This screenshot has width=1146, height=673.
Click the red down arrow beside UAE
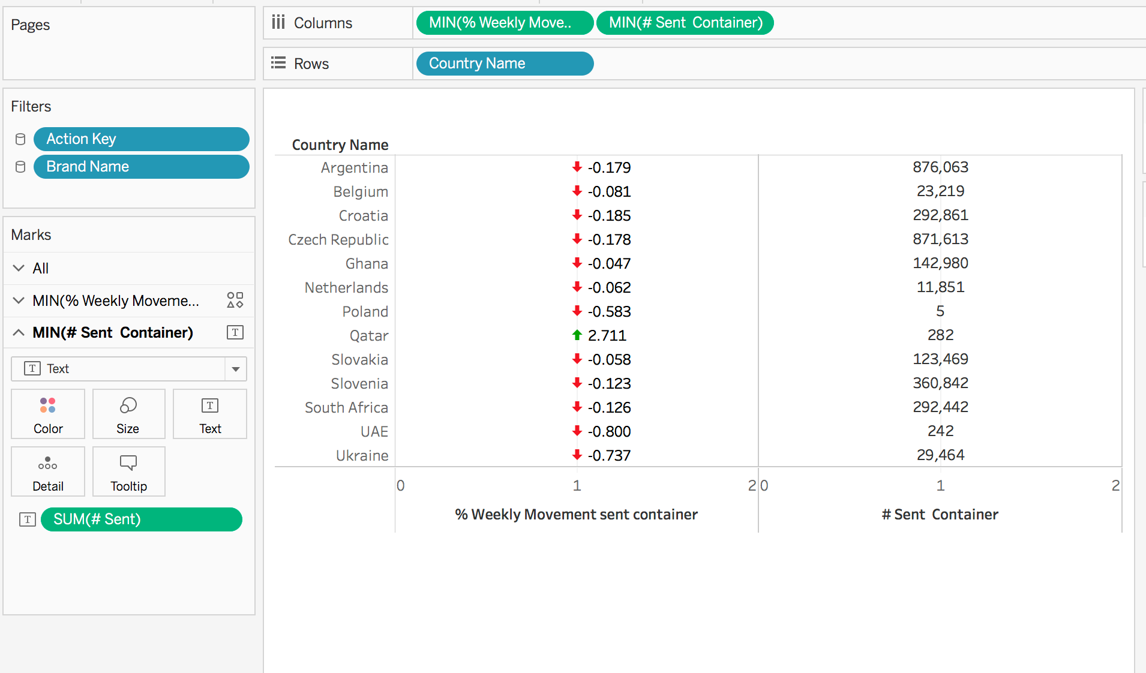[577, 431]
